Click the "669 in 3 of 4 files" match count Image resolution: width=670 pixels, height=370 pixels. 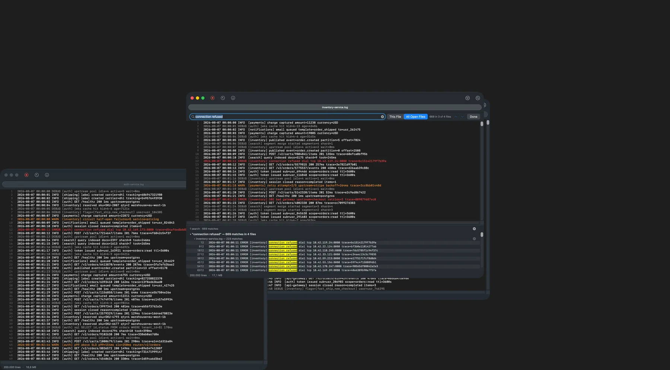(440, 117)
